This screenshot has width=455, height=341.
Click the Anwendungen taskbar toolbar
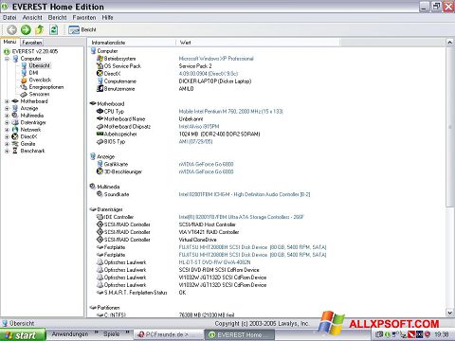coord(70,334)
